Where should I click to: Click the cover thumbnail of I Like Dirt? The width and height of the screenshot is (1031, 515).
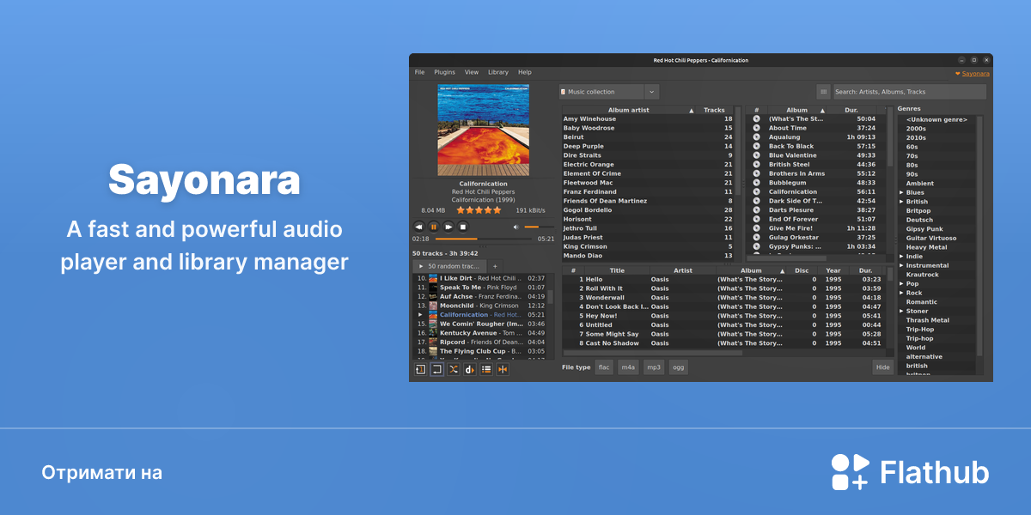click(x=433, y=278)
